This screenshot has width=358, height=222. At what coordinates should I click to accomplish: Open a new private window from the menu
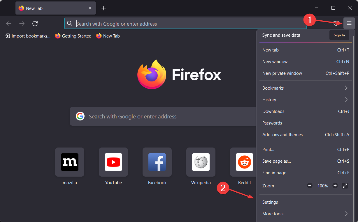click(x=282, y=73)
